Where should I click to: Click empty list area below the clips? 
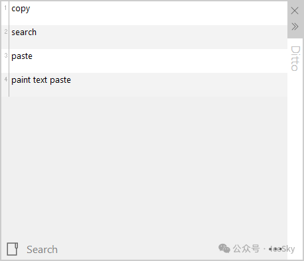pos(144,168)
